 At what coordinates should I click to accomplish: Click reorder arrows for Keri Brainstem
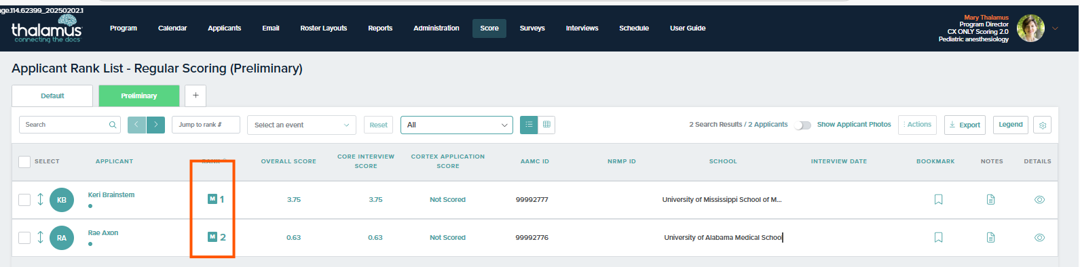pyautogui.click(x=40, y=199)
